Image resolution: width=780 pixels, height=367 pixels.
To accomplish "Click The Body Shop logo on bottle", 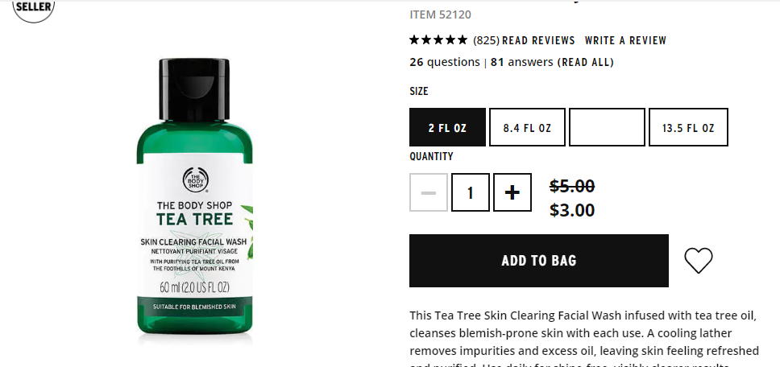I will 195,179.
